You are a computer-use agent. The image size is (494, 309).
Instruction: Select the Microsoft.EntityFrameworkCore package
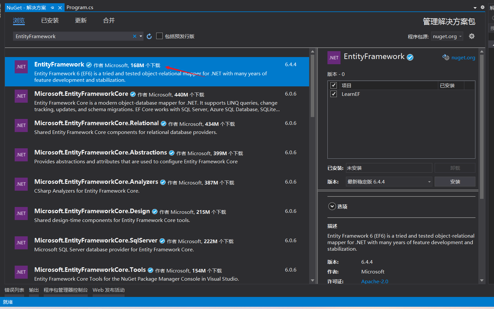157,101
